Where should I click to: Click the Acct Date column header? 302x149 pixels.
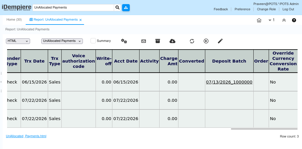(x=126, y=61)
